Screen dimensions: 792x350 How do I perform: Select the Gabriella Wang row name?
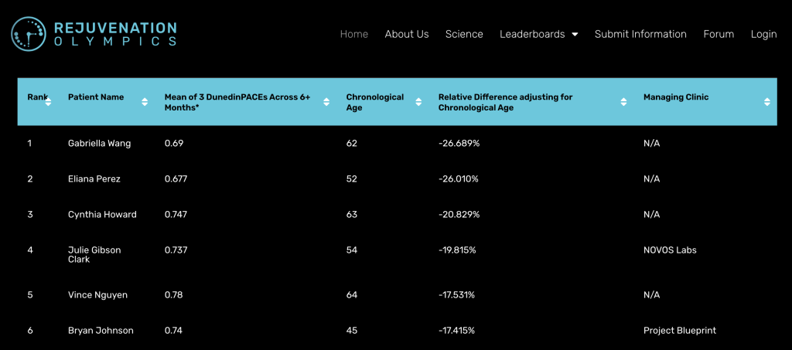(x=99, y=144)
